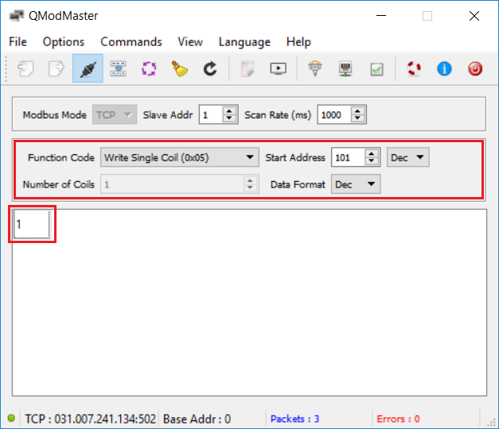Open the Data Format Dec dropdown

(356, 184)
